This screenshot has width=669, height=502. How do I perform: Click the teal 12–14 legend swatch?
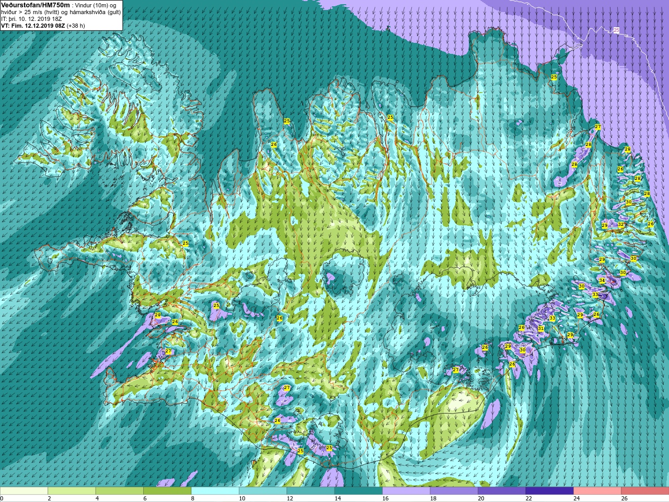[x=310, y=491]
